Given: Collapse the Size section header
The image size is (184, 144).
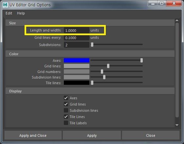Looking at the screenshot, I should pyautogui.click(x=90, y=23).
